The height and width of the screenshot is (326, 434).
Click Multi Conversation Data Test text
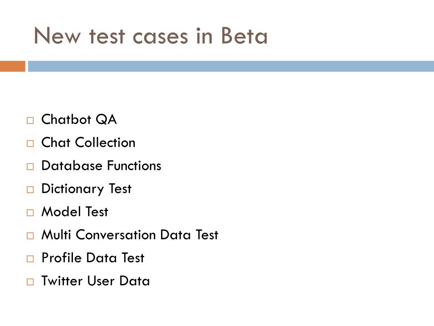(130, 234)
